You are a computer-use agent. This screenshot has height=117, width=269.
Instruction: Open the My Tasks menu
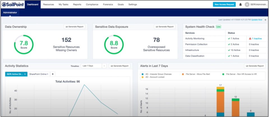(x=64, y=5)
